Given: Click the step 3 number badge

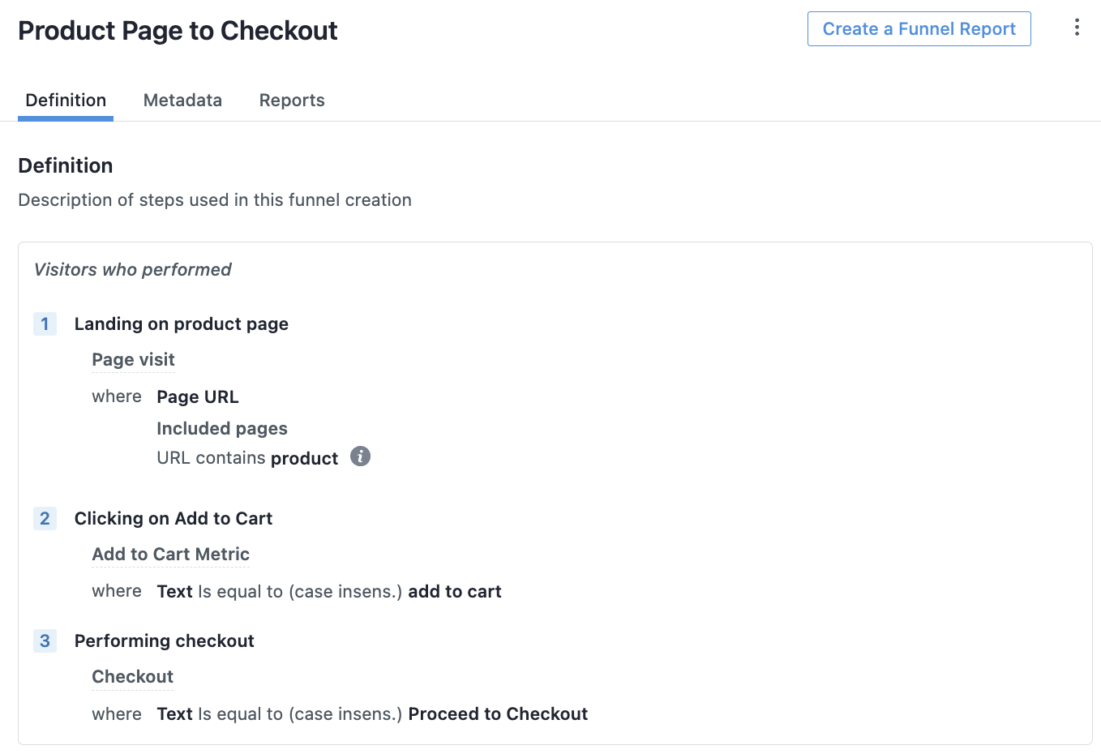Looking at the screenshot, I should tap(45, 641).
